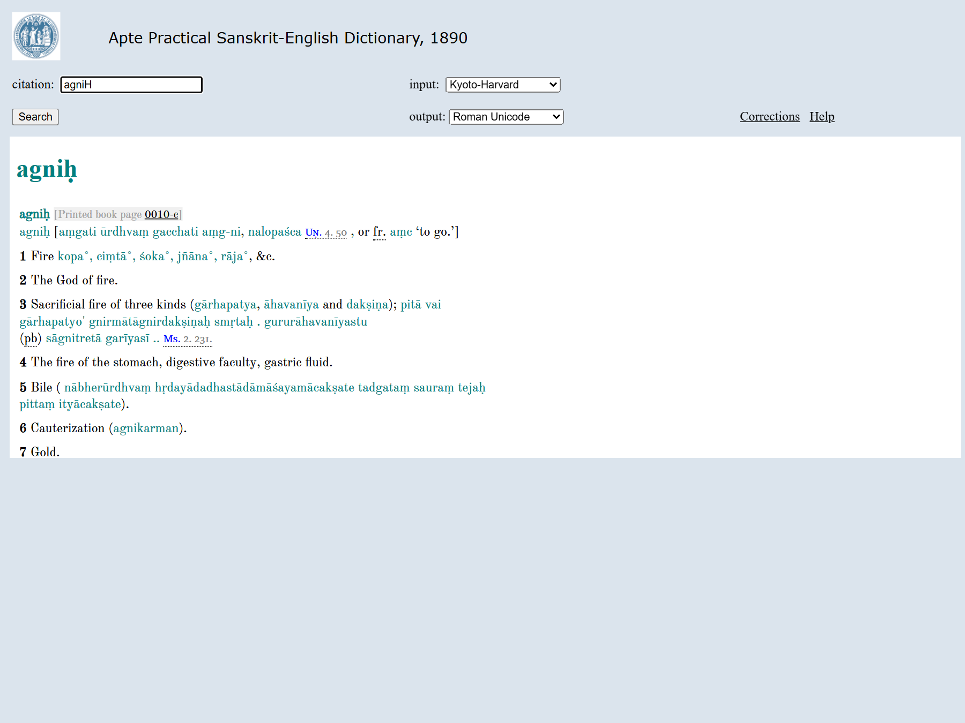Click the '(pb)' abbreviation
This screenshot has width=965, height=723.
[x=31, y=338]
